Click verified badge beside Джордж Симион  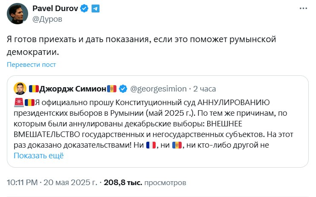tap(123, 89)
